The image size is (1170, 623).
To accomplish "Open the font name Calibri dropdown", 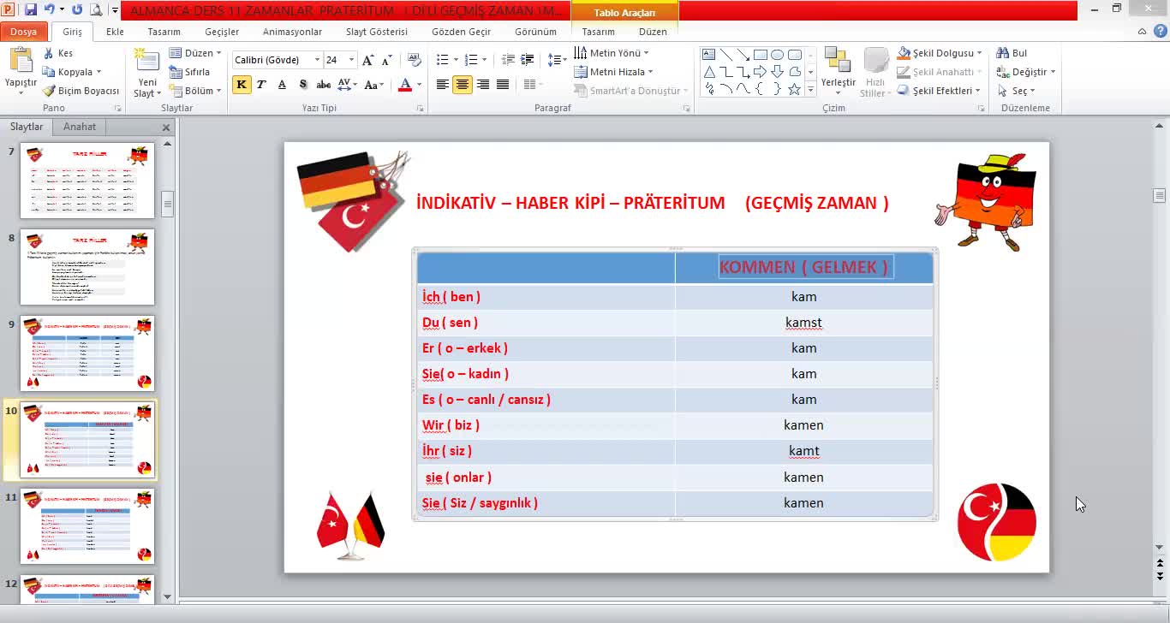I will tap(318, 60).
